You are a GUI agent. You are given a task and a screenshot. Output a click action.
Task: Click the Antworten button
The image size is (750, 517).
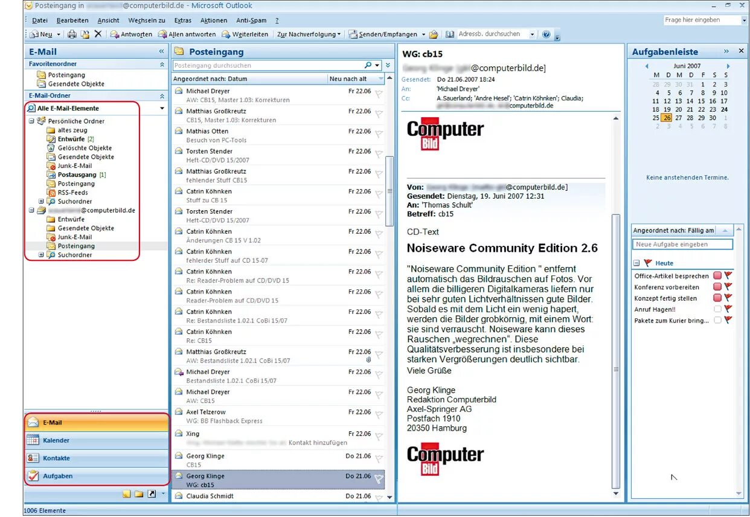(x=131, y=34)
